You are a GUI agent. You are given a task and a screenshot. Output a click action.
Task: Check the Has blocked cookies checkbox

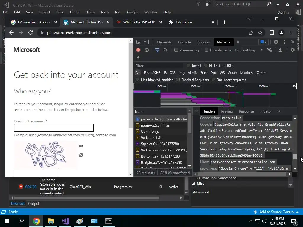tap(138, 80)
